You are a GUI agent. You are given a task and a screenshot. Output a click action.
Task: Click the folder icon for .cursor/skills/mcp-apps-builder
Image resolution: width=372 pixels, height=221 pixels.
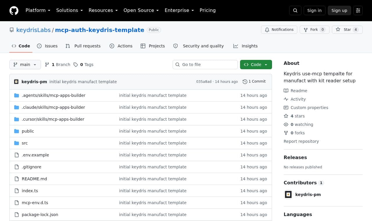pos(17,119)
